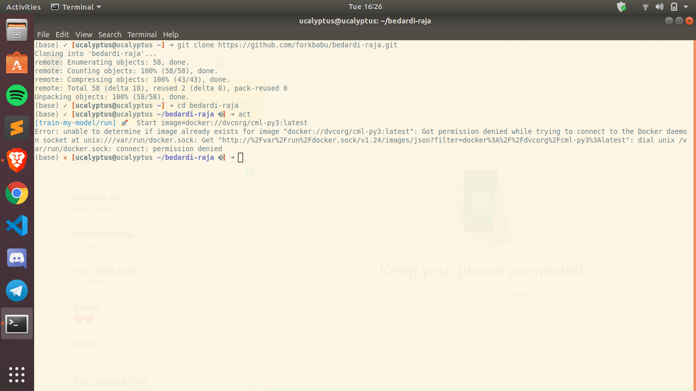The width and height of the screenshot is (696, 391).
Task: Expand the Terminal app menu in top bar
Action: click(x=76, y=7)
